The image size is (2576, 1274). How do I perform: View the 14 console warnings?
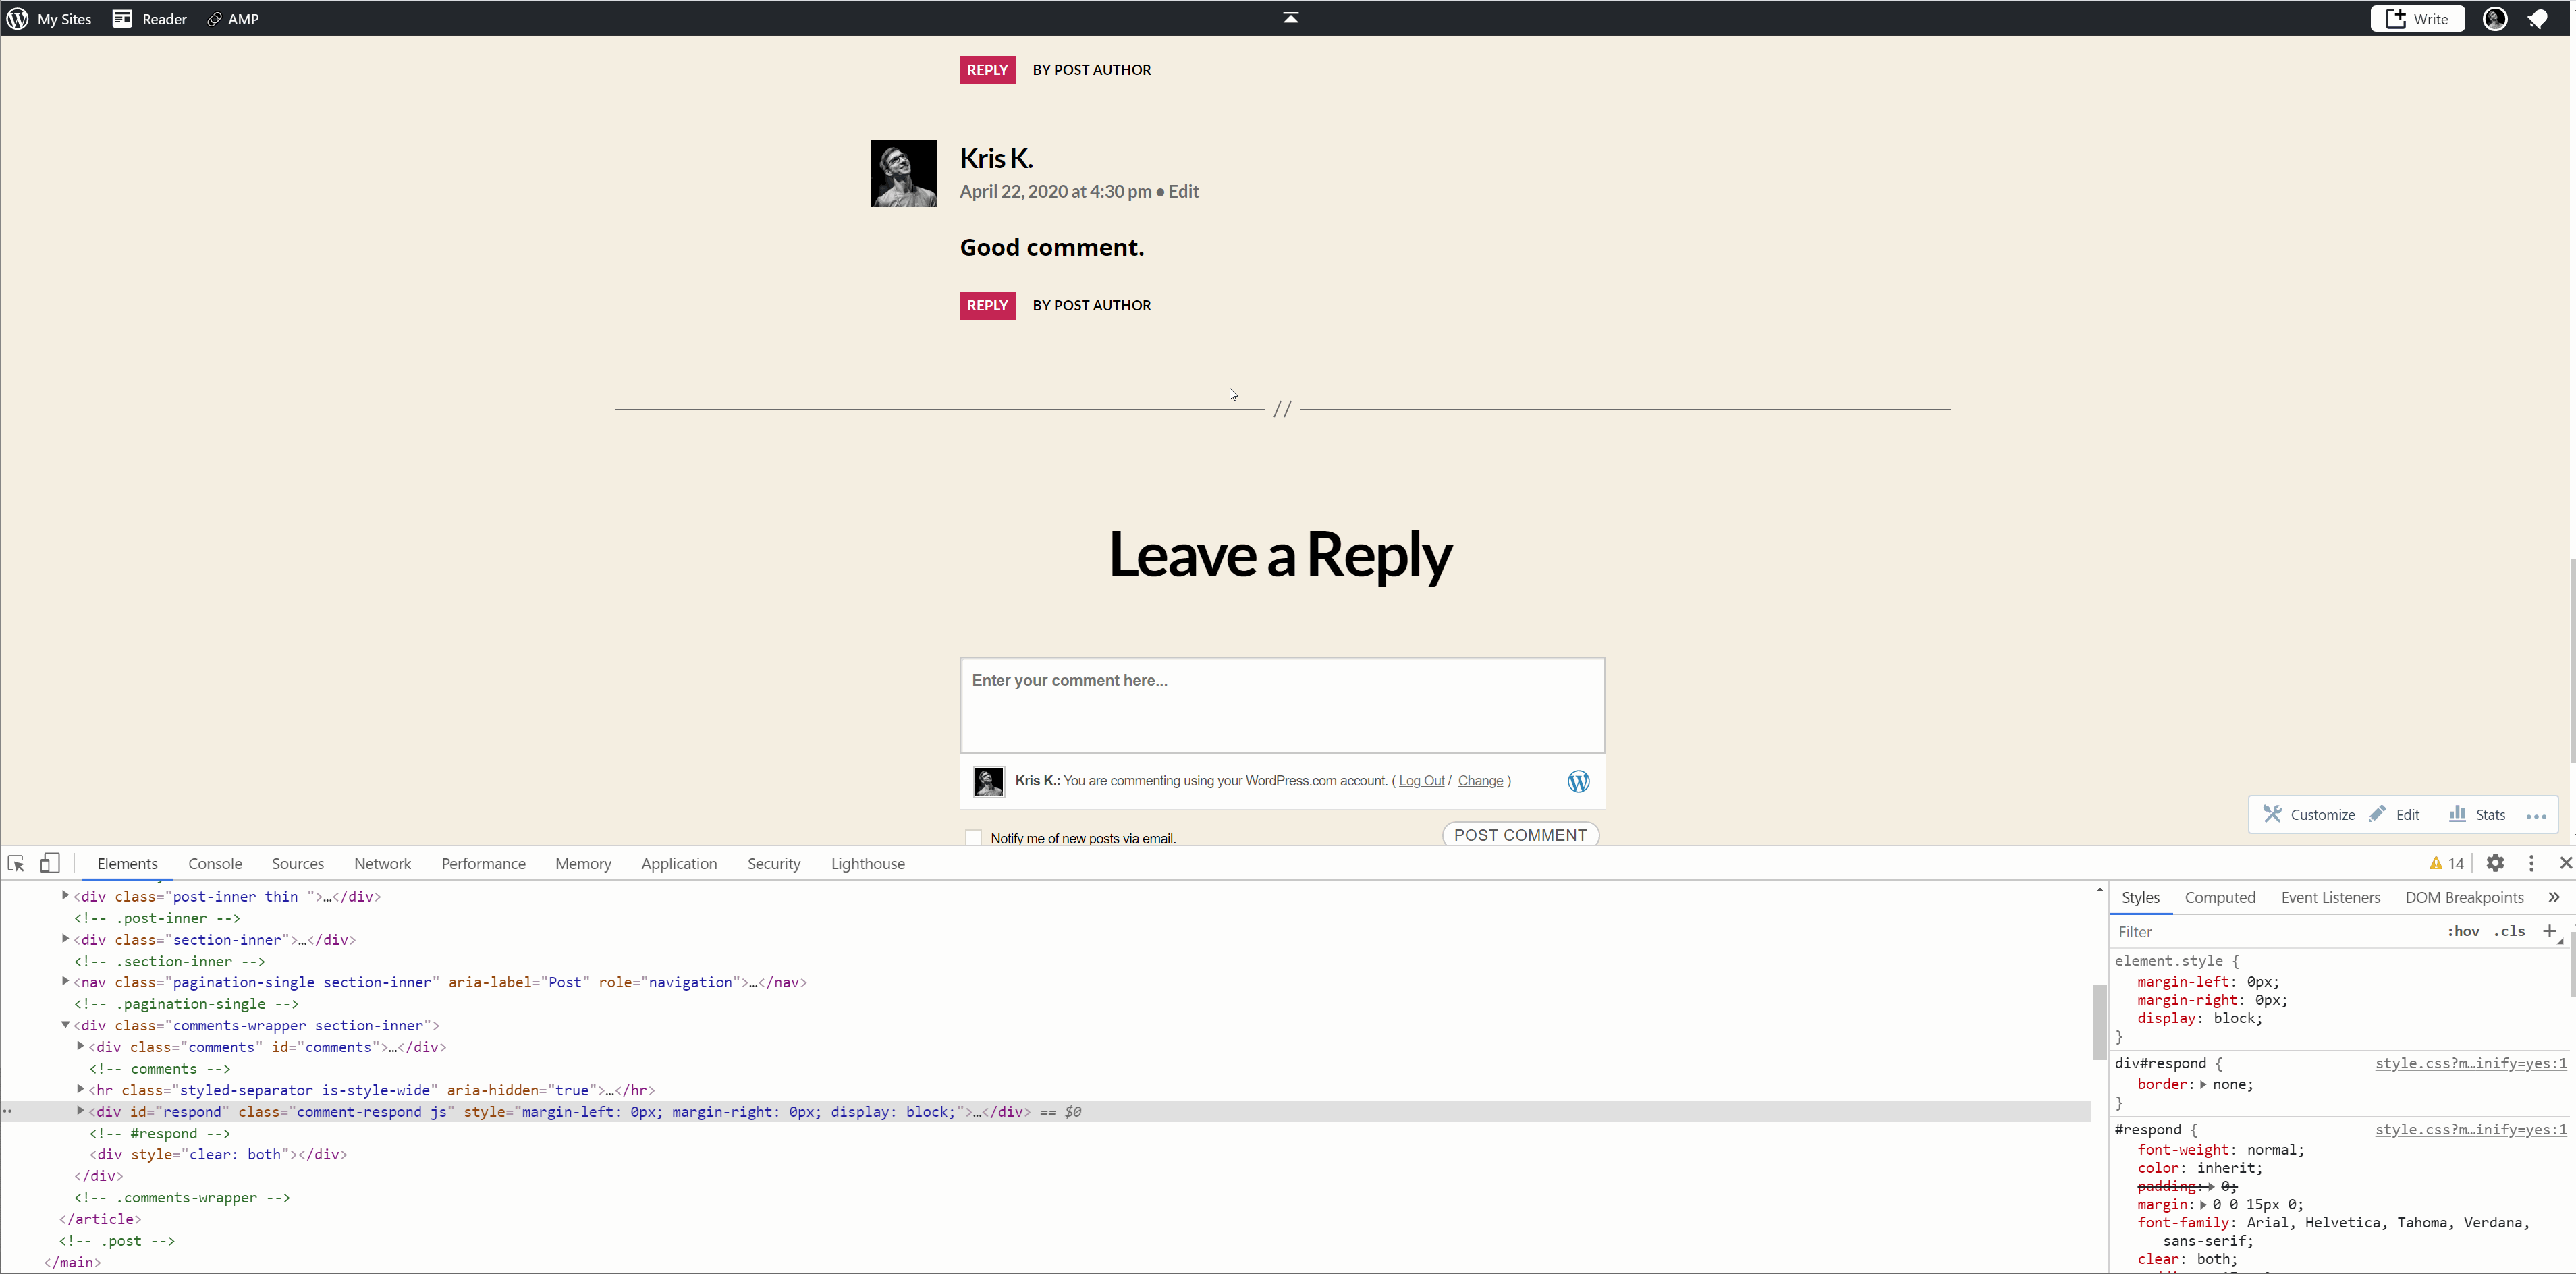pyautogui.click(x=2446, y=863)
